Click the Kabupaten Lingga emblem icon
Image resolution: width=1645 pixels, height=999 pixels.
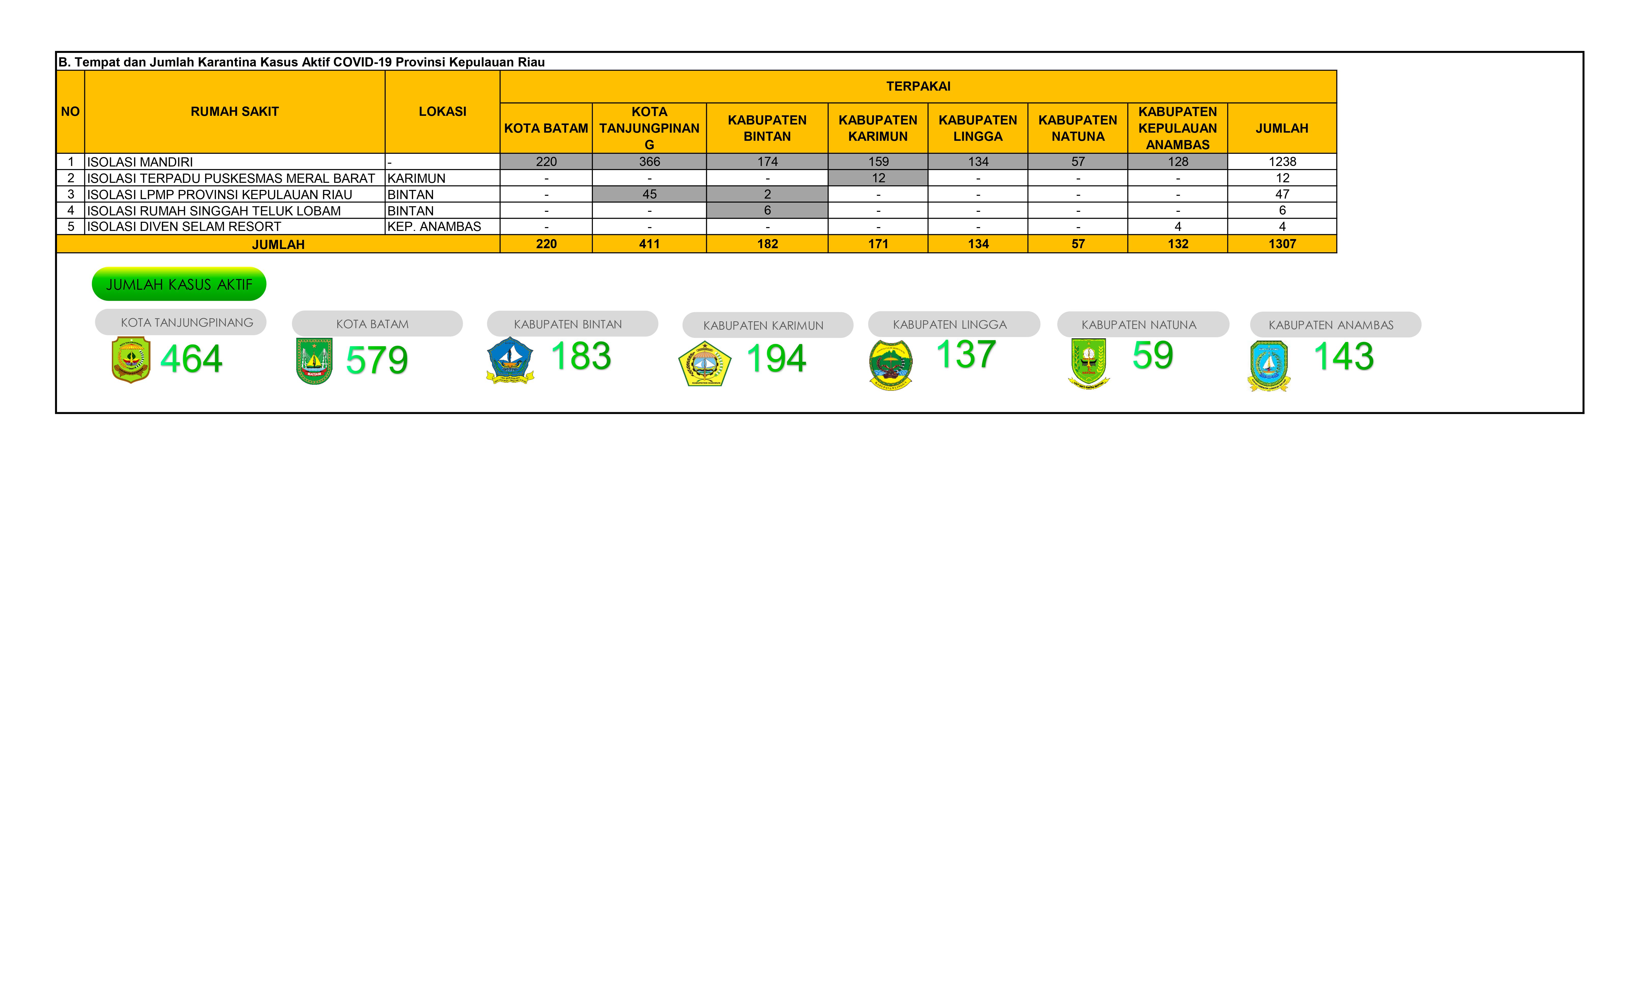click(x=891, y=365)
